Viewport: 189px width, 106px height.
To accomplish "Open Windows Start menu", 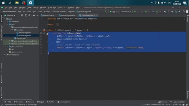I will [x=3, y=3].
